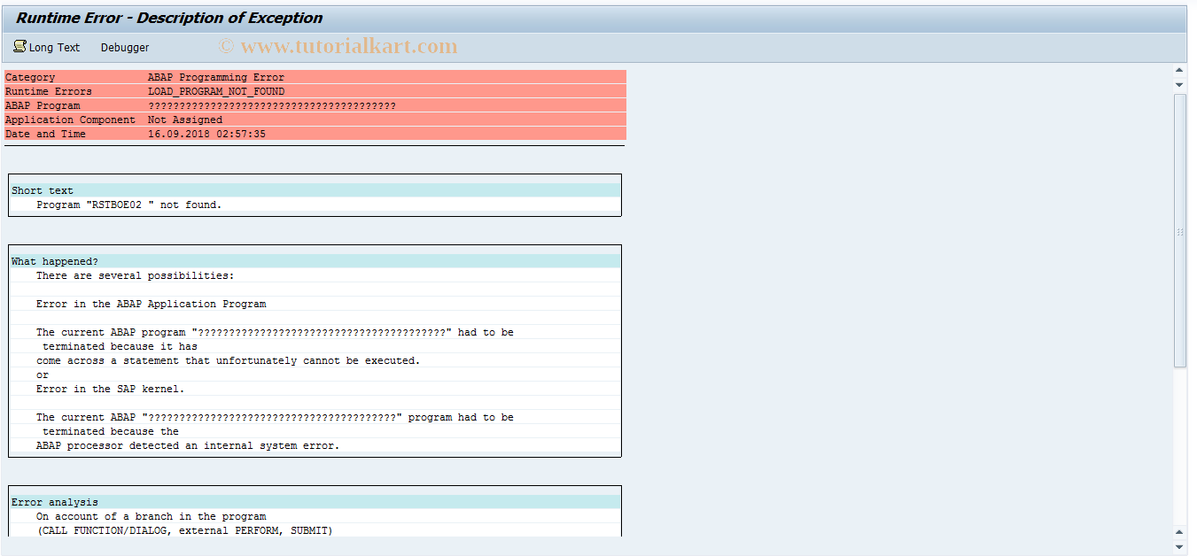Select 'On account of a branch' line
1197x556 pixels.
click(152, 516)
